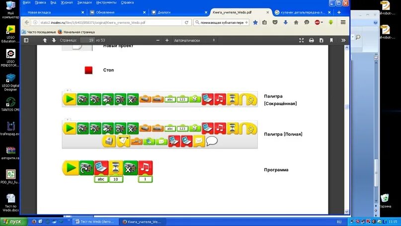The image size is (401, 226).
Task: Open the Firefox hamburger menu
Action: [x=343, y=22]
